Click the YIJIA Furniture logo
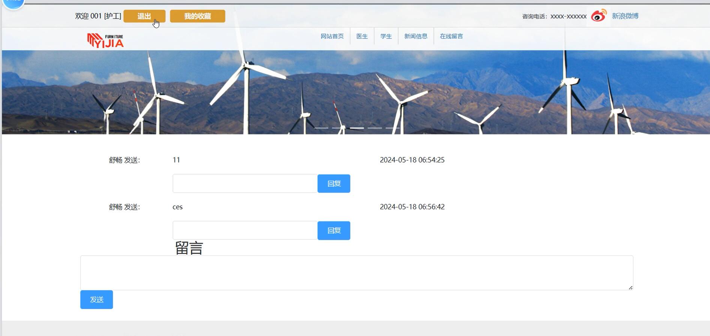710x336 pixels. 105,40
